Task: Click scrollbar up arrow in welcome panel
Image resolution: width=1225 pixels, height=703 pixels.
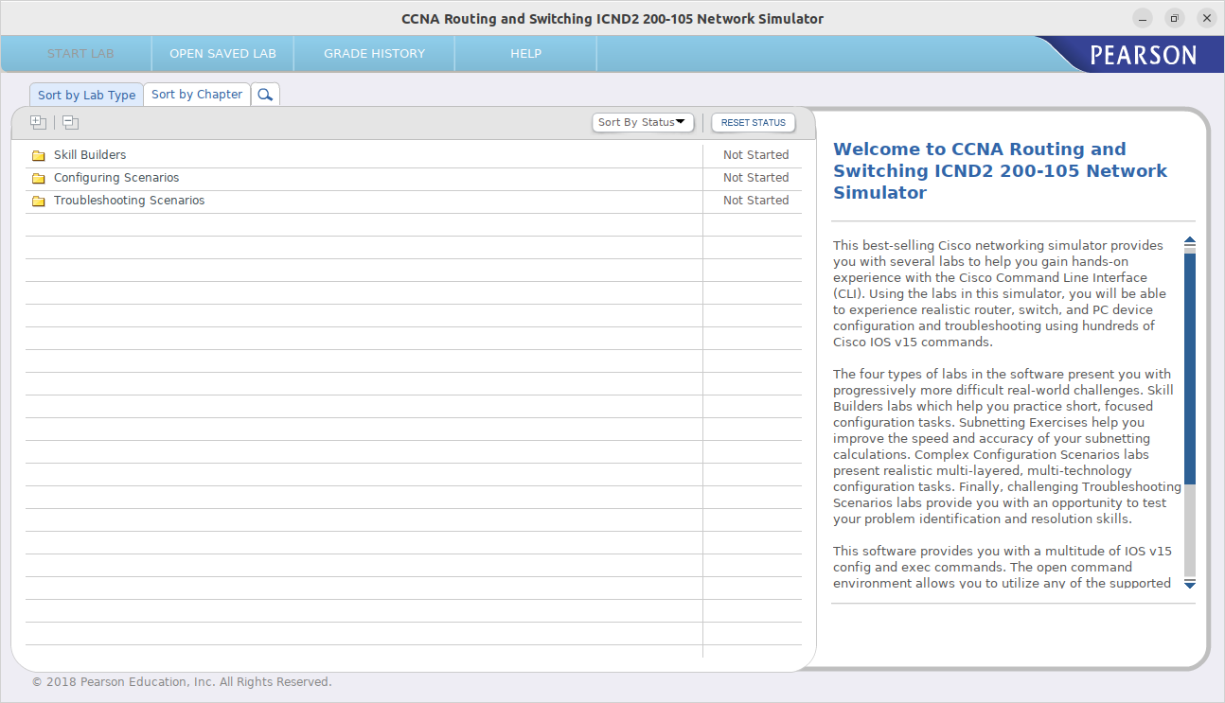Action: point(1190,241)
